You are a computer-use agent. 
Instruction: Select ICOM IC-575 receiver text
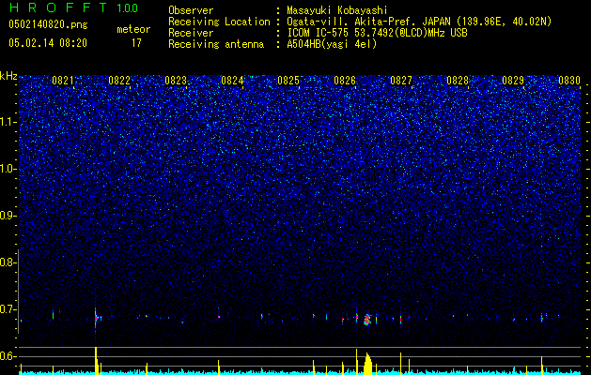(x=377, y=33)
